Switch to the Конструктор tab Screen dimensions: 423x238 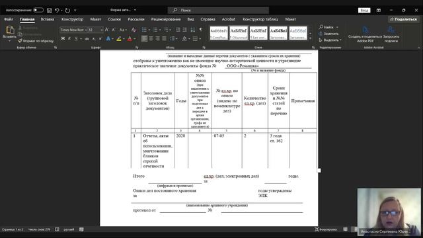(x=72, y=19)
